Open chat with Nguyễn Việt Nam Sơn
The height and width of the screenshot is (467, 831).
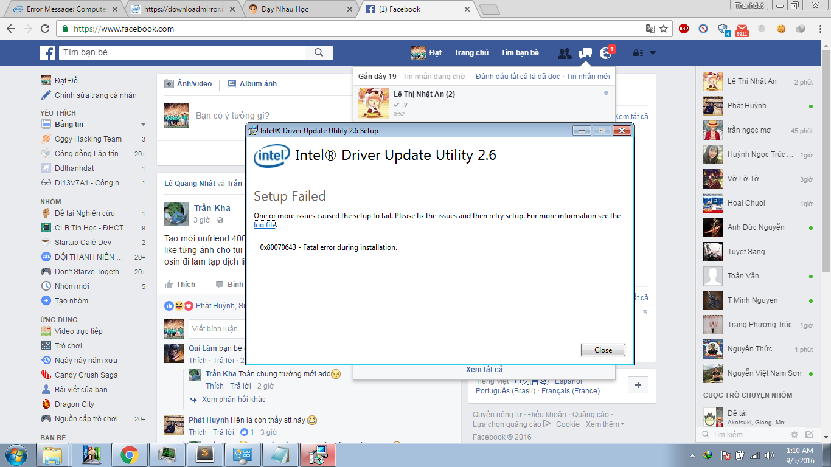click(758, 373)
